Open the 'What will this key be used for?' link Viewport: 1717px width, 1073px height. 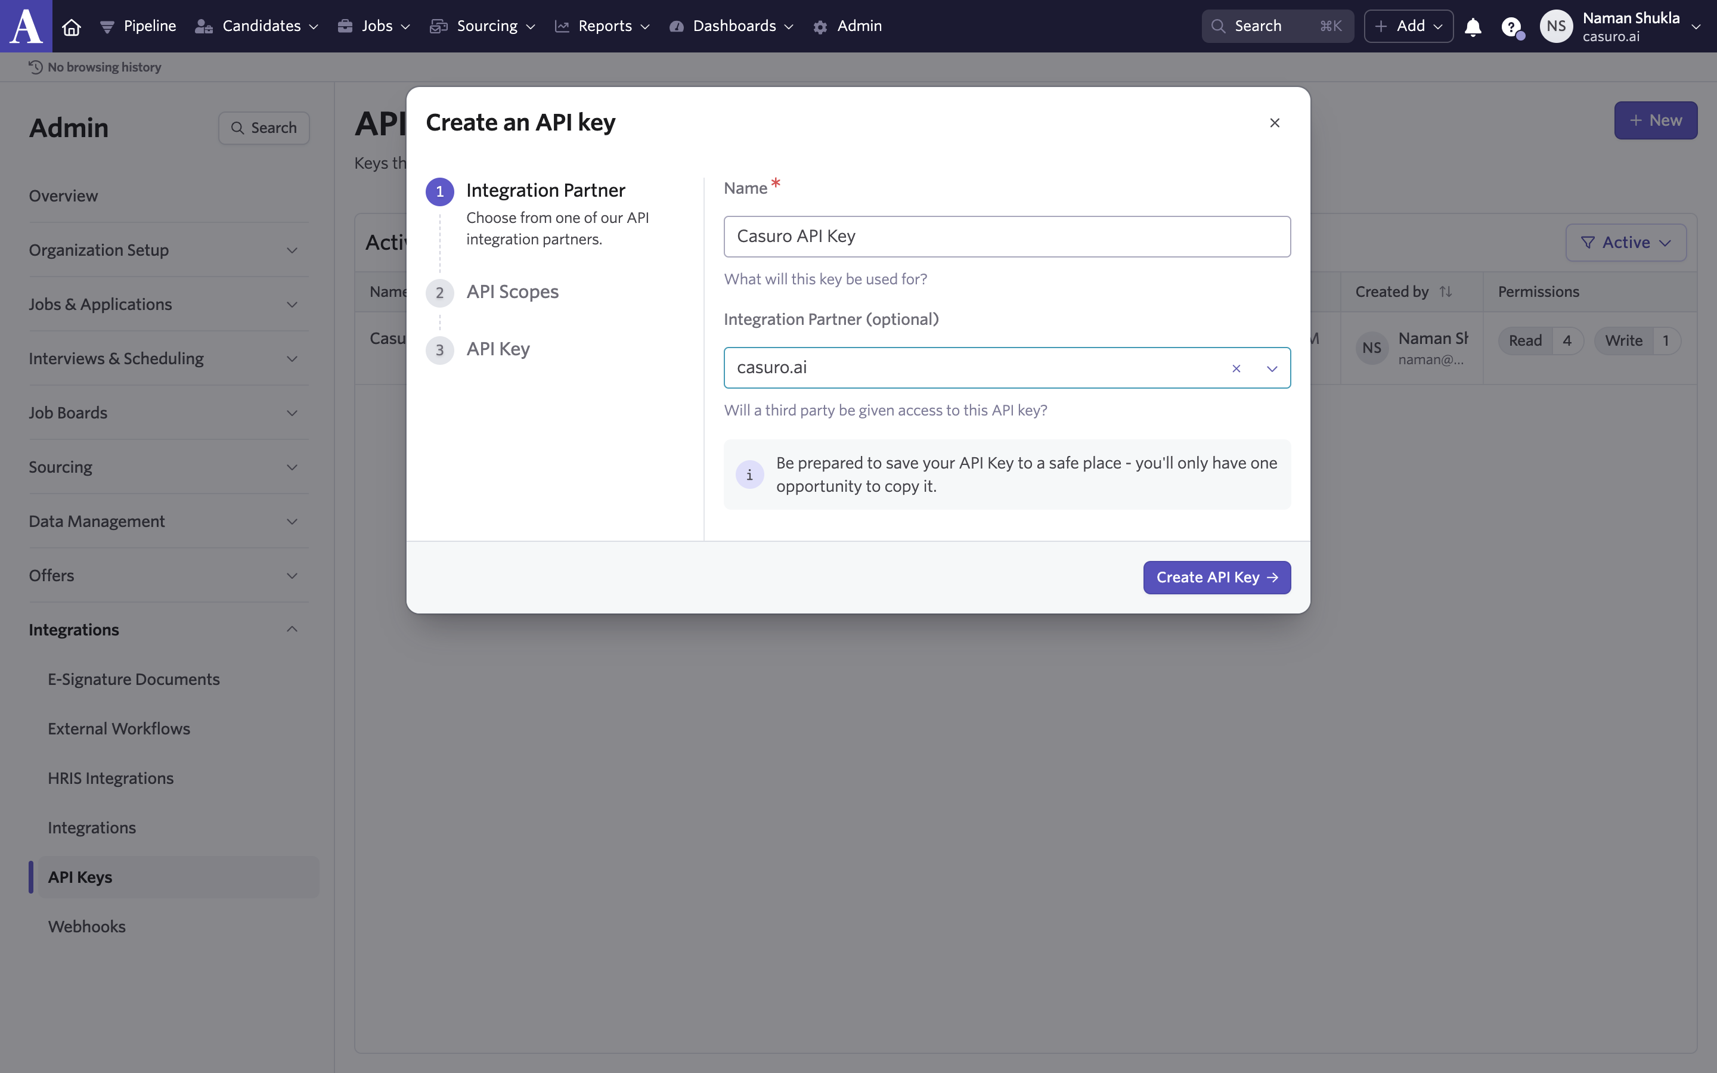[x=825, y=278]
